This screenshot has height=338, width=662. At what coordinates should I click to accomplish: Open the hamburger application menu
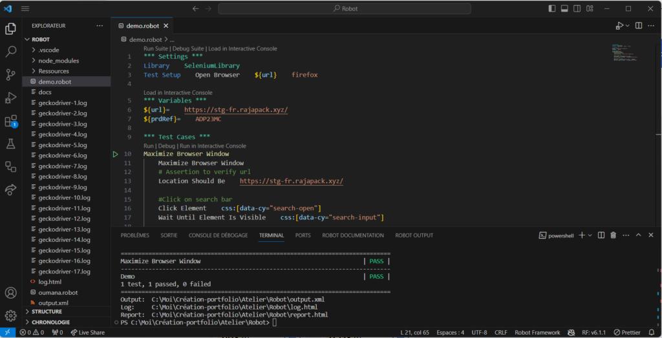(25, 9)
